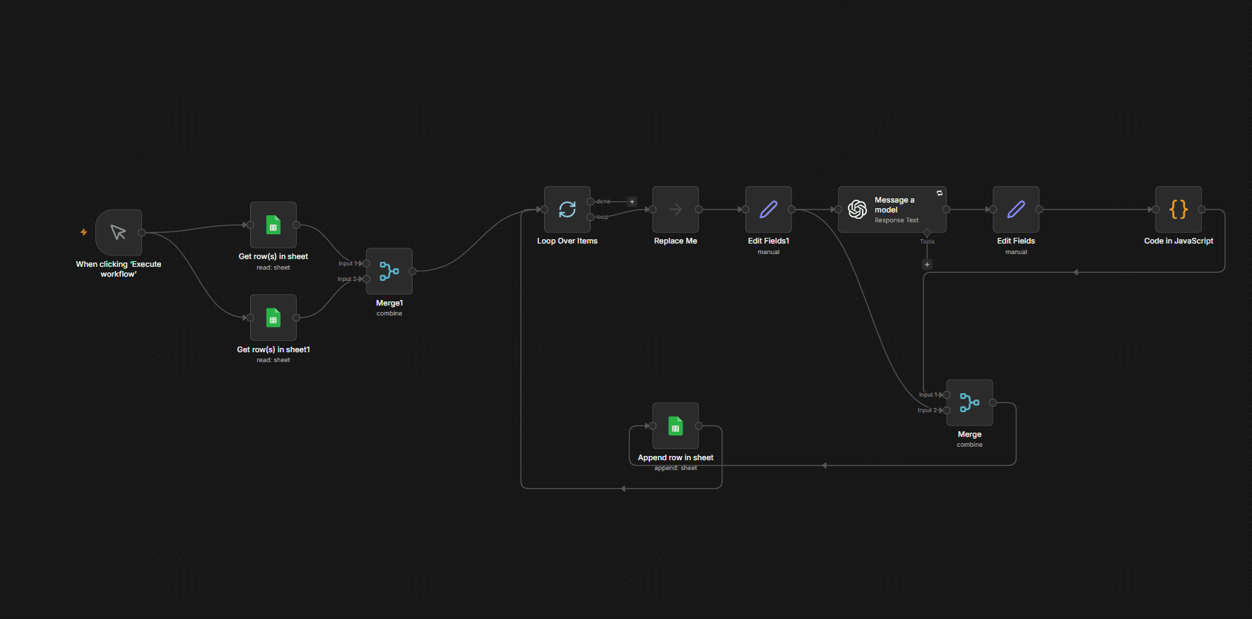Select the Loop Over Items node icon
This screenshot has height=619, width=1252.
567,210
